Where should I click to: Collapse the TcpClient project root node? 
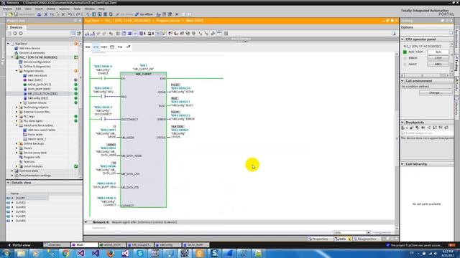click(8, 44)
